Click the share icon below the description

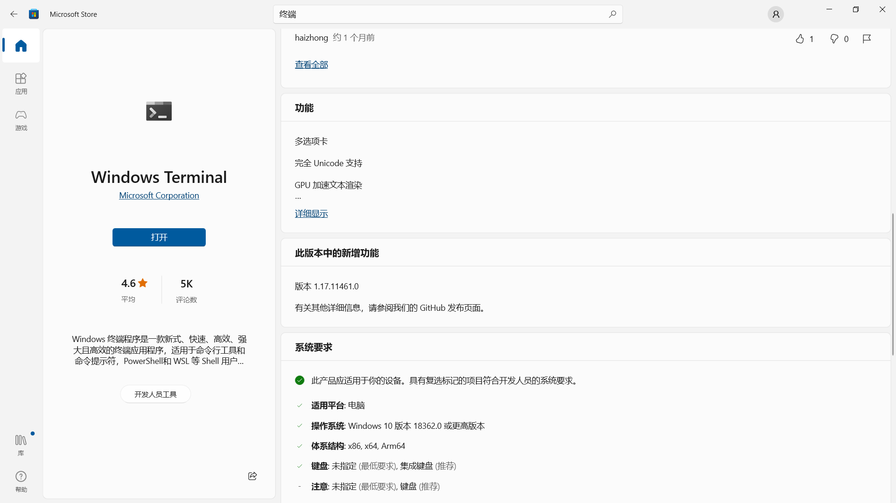coord(252,476)
